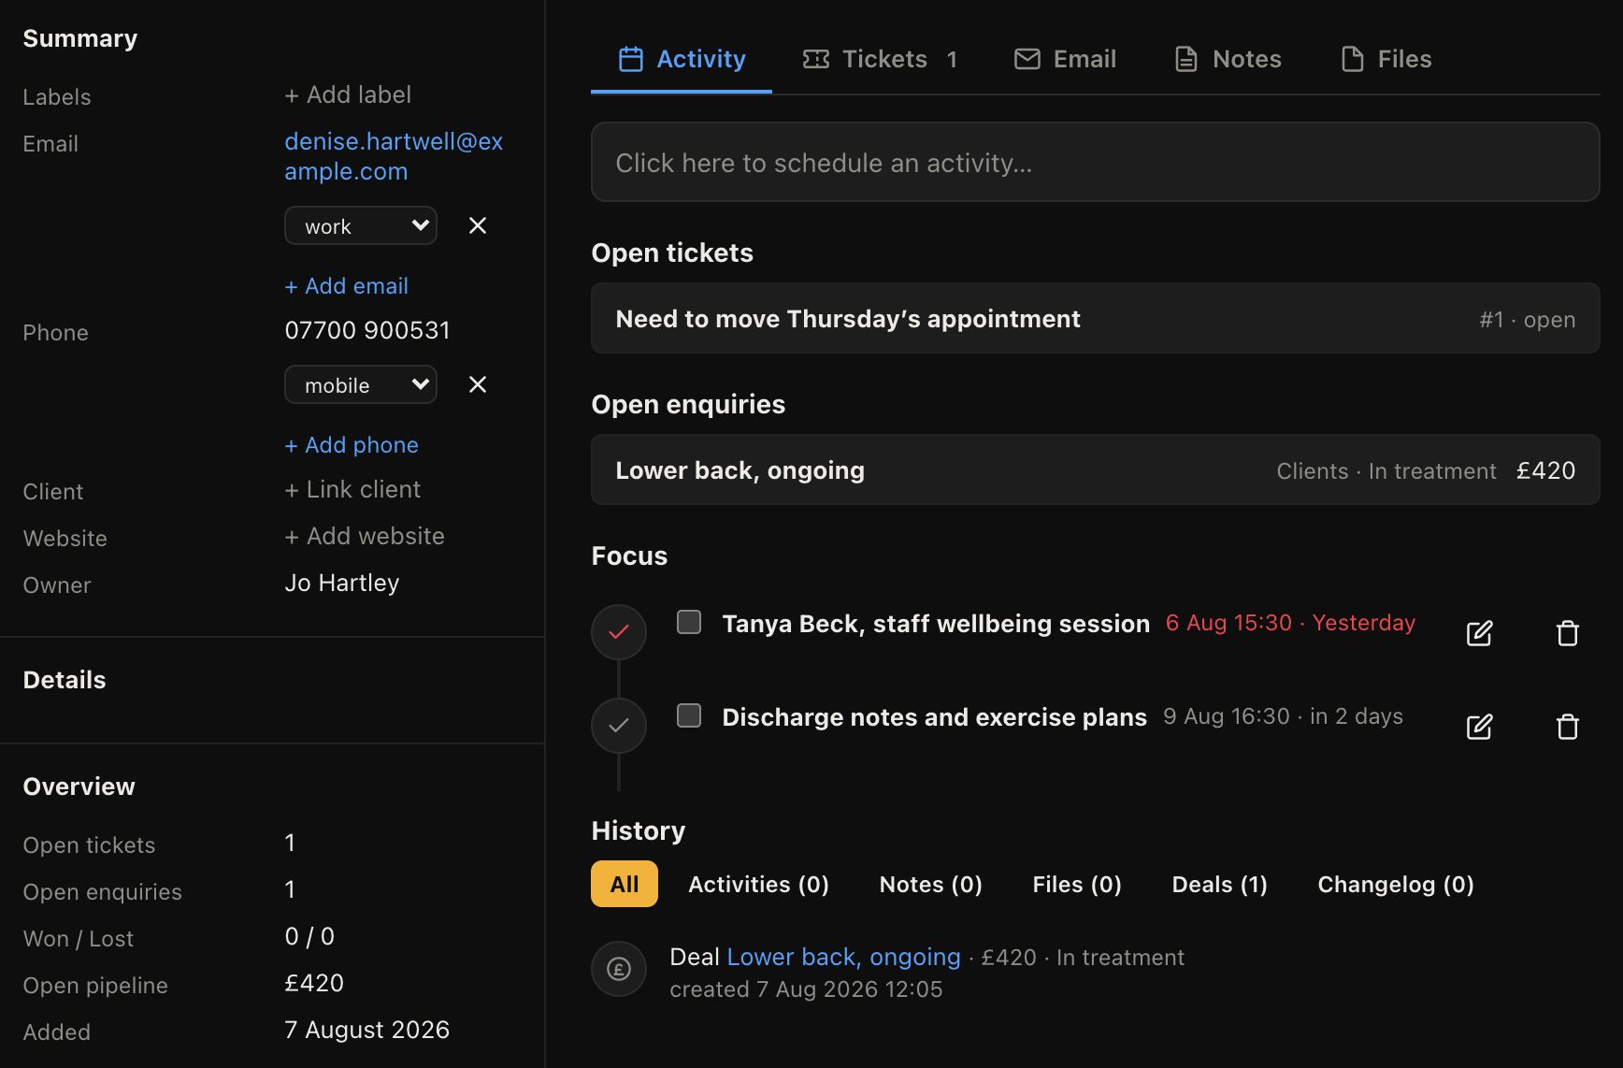Open the Lower back, ongoing enquiry card
The width and height of the screenshot is (1623, 1068).
[x=1095, y=469]
